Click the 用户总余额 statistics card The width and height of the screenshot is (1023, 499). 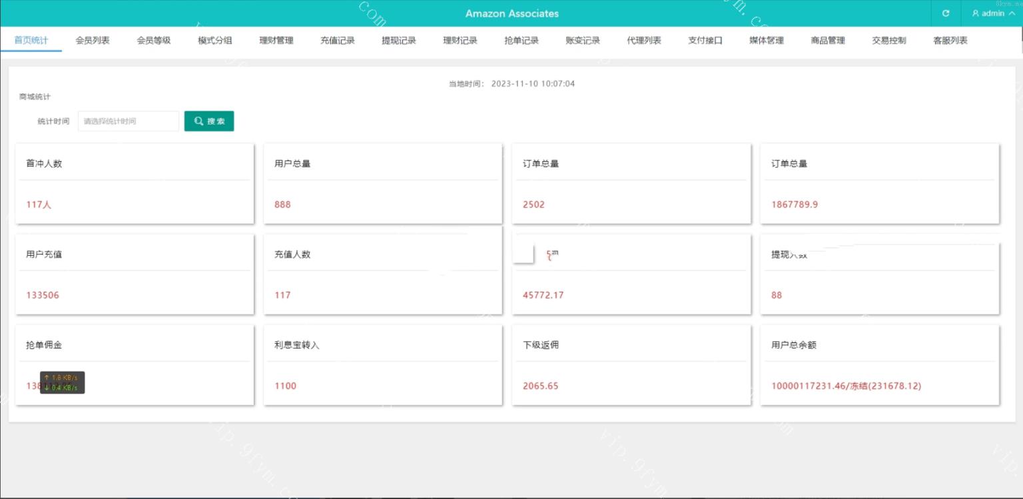pos(880,365)
